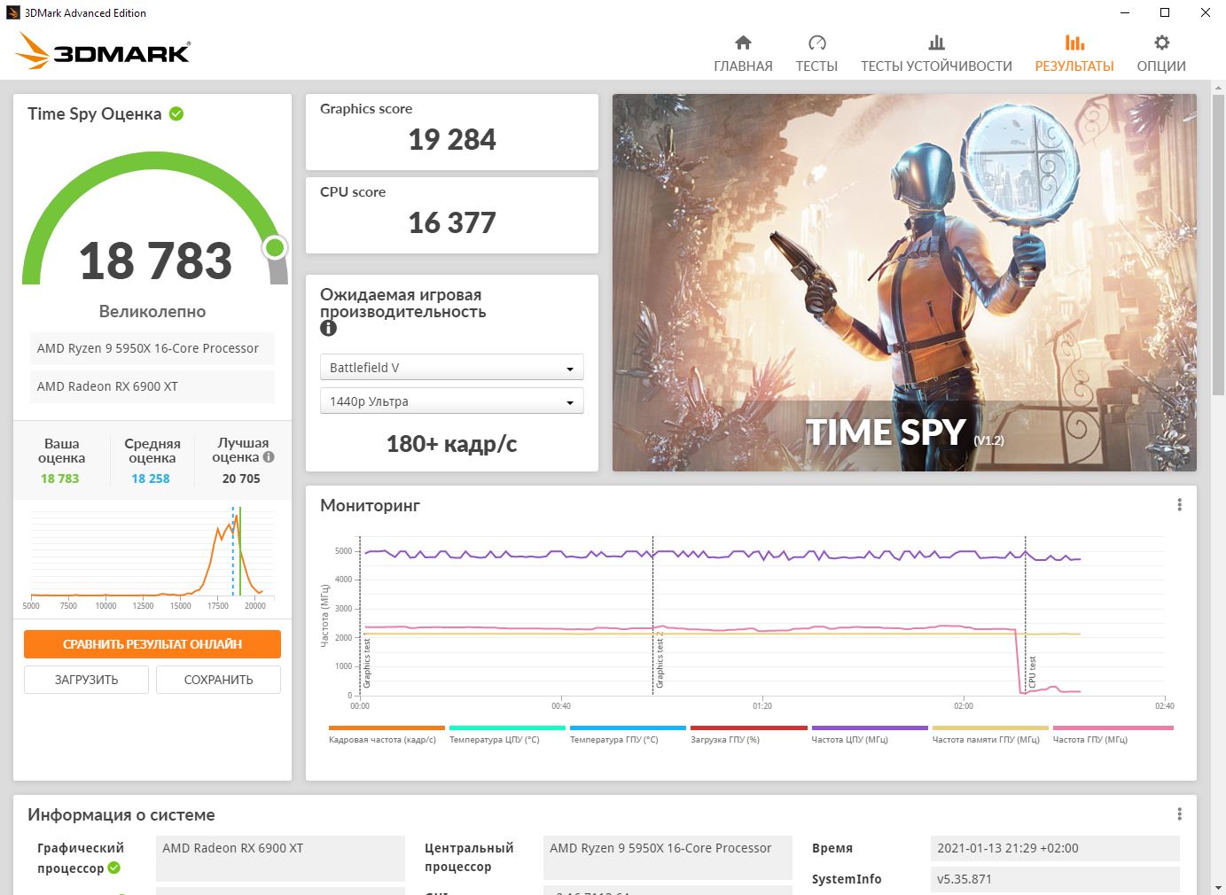The width and height of the screenshot is (1226, 895).
Task: Click the AMD Ryzen 9 5950X field under the score
Action: [x=152, y=348]
